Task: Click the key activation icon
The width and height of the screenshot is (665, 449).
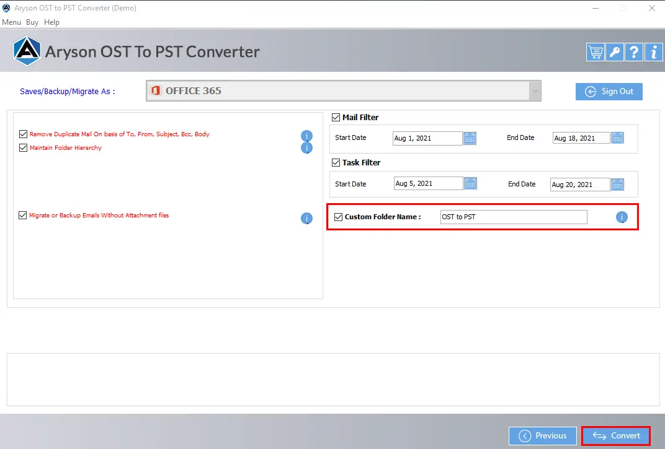Action: coord(614,52)
